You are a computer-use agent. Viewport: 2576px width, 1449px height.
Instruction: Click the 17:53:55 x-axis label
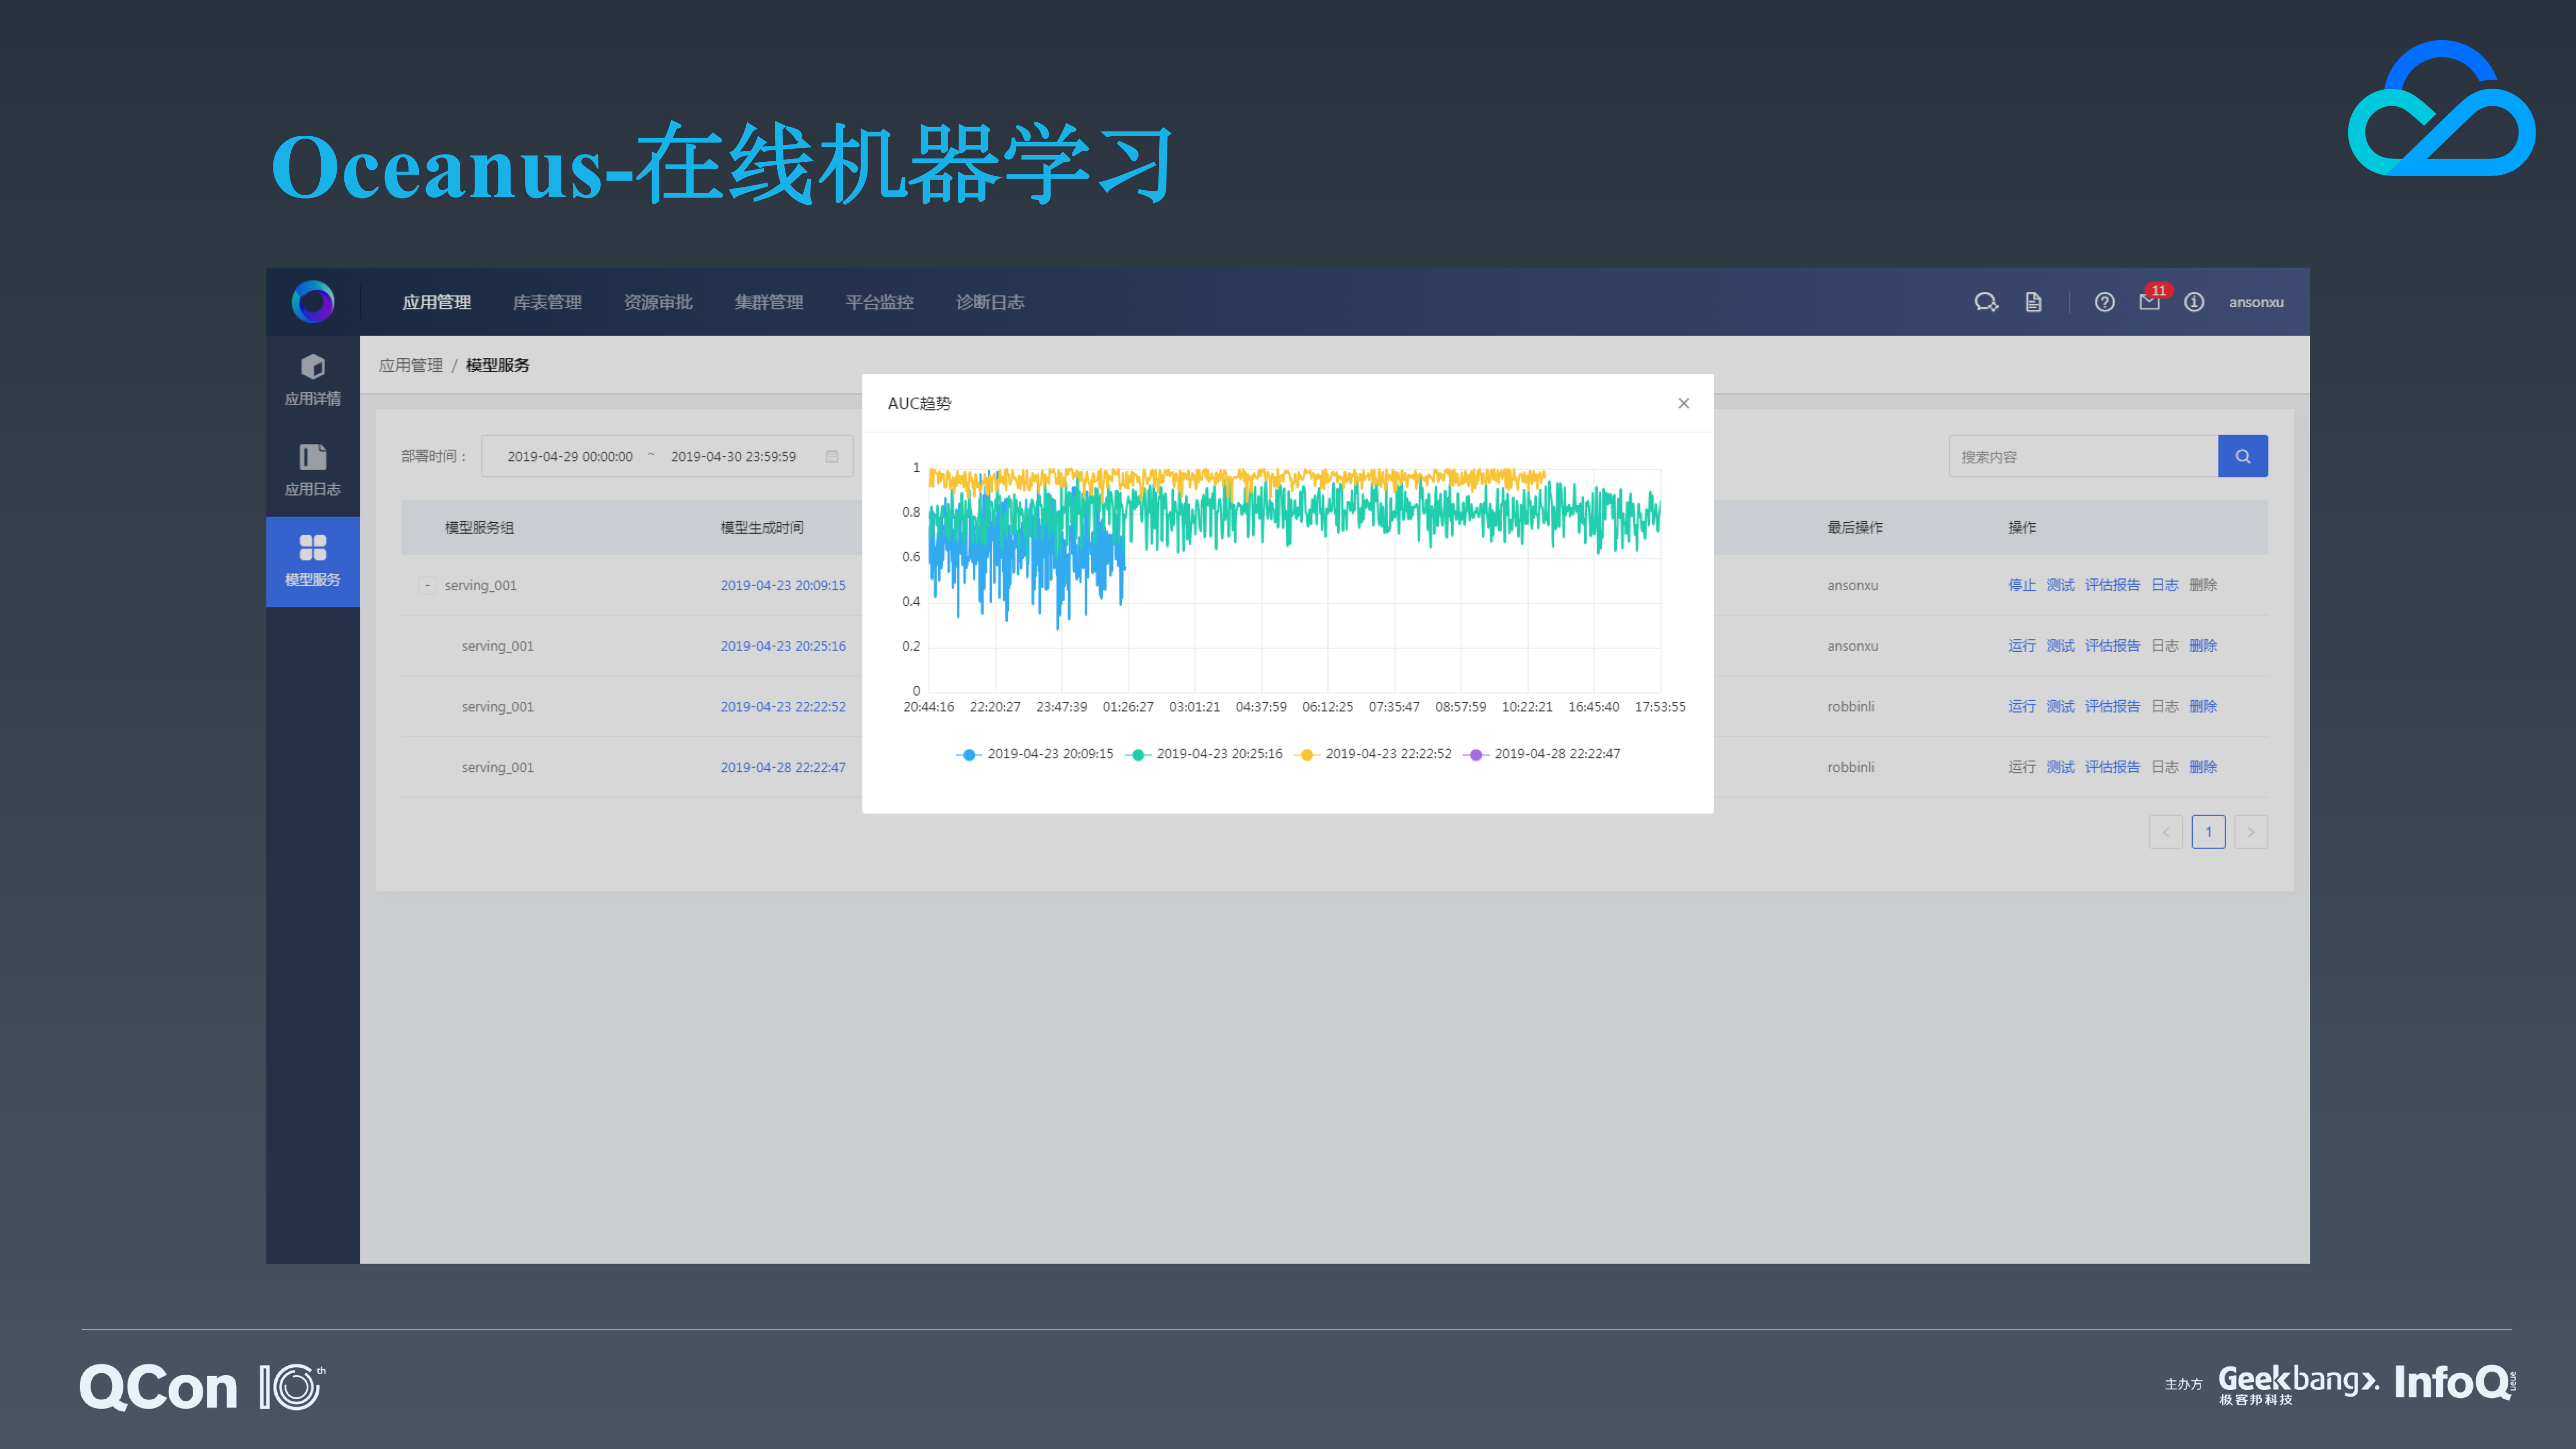(x=1660, y=707)
